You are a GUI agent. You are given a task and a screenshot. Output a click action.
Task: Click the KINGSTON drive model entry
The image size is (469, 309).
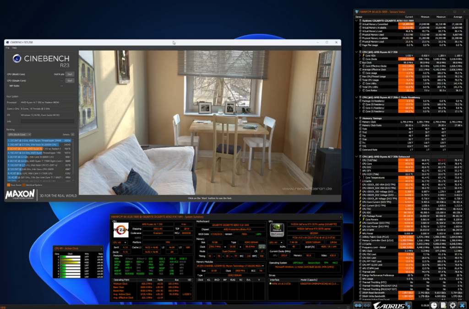pos(320,283)
